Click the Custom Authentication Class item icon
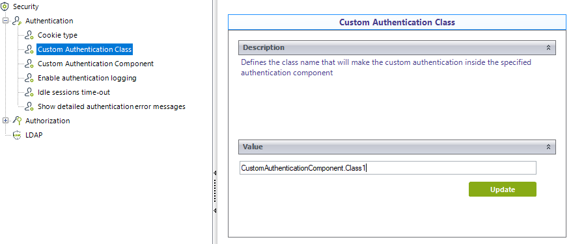Viewport: 571px width, 244px height. pyautogui.click(x=29, y=49)
